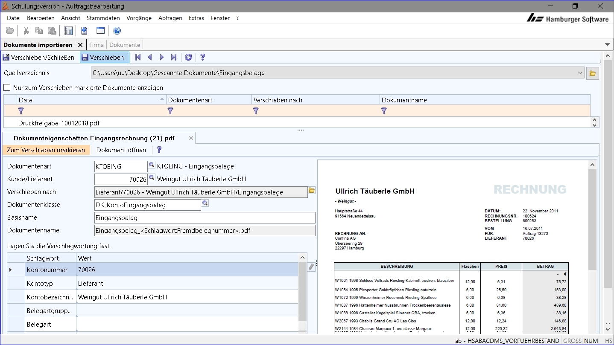The image size is (614, 345).
Task: Go to the last record using navigation arrow
Action: point(174,58)
